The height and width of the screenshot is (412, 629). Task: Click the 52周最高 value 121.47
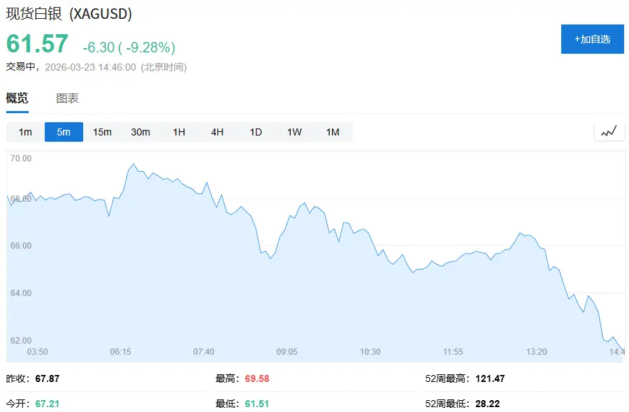489,378
